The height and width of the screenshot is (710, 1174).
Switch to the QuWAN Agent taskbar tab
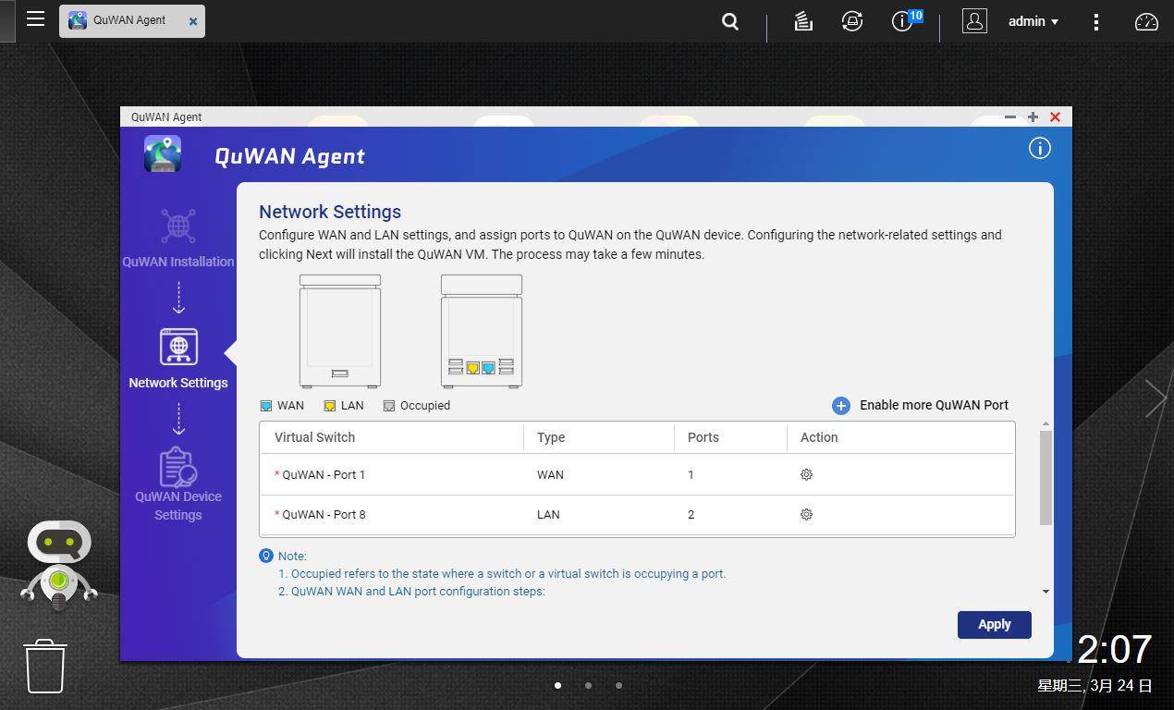pos(128,20)
